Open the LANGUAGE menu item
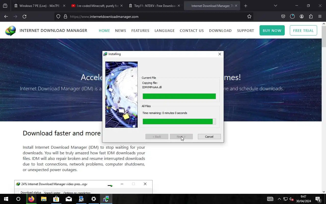 click(x=165, y=31)
